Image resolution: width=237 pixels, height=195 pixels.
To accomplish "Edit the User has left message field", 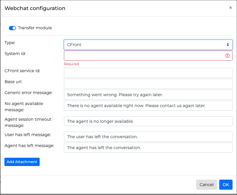I will click(x=148, y=137).
